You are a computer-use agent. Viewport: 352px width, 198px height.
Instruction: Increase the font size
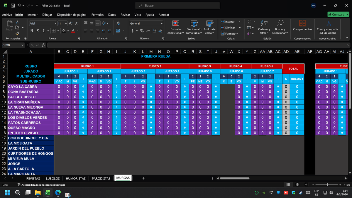point(71,23)
